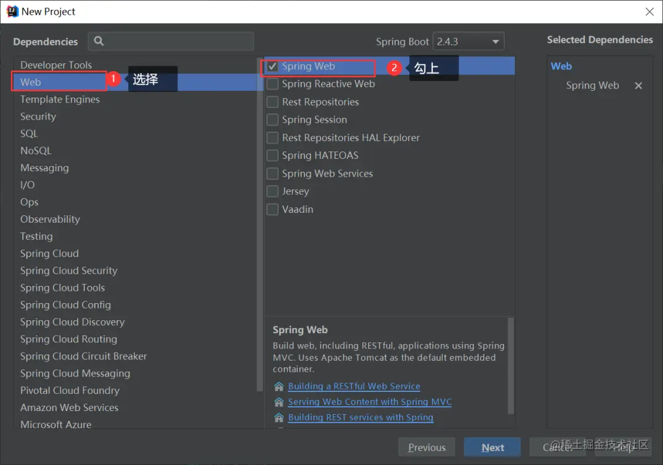
Task: Click the house icon beside Building REST services
Action: click(x=279, y=418)
